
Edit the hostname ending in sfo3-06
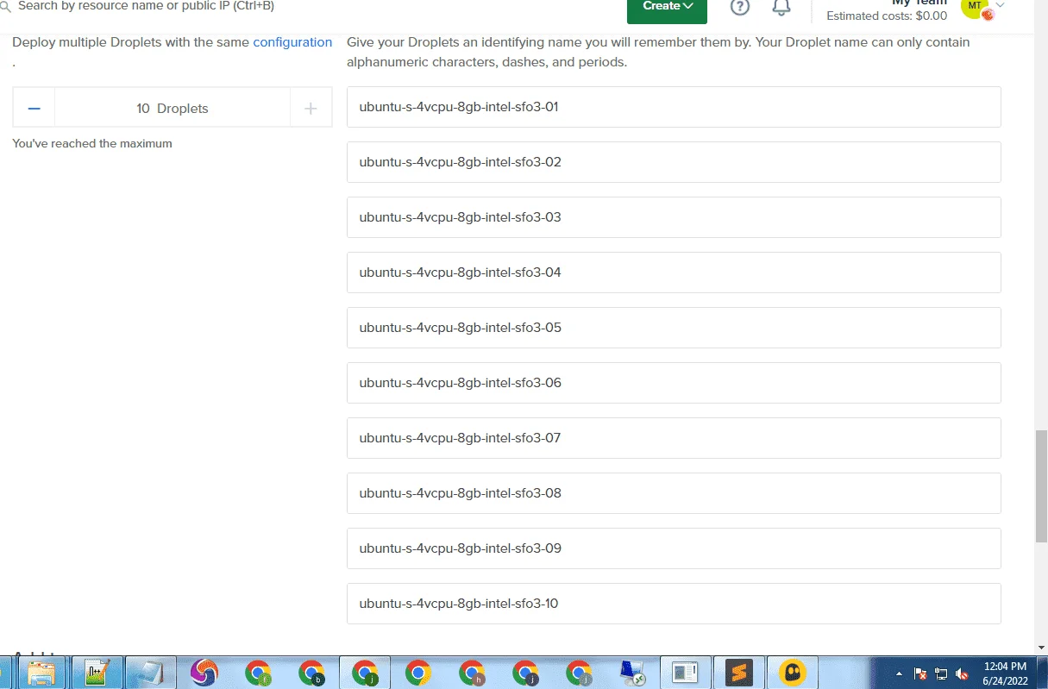pyautogui.click(x=674, y=383)
